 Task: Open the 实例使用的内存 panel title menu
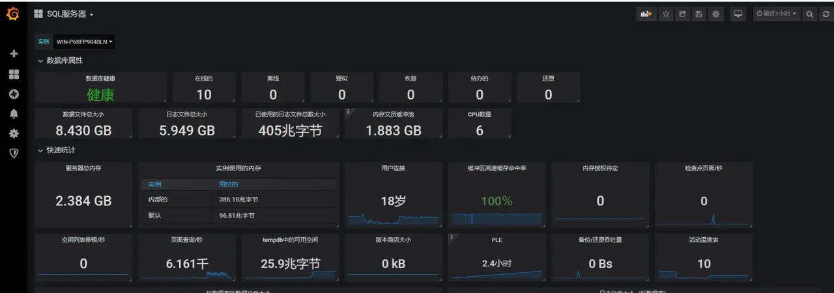pos(238,168)
